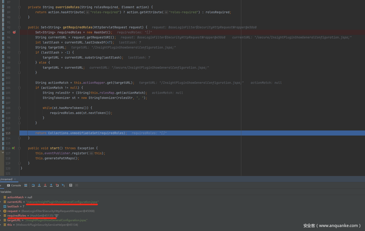Screen dimensions: 365x231
Task: Click the Drop Frame icon
Action: click(x=57, y=185)
